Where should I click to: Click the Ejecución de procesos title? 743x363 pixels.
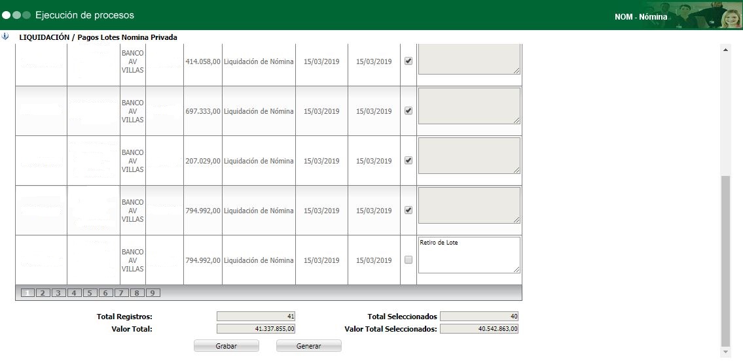85,15
